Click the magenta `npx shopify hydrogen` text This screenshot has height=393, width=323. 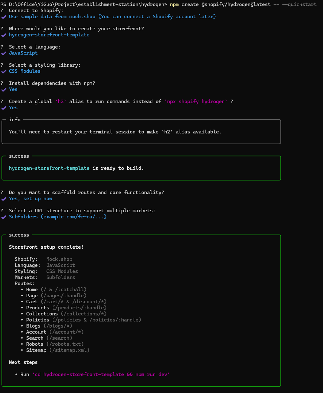coord(196,102)
